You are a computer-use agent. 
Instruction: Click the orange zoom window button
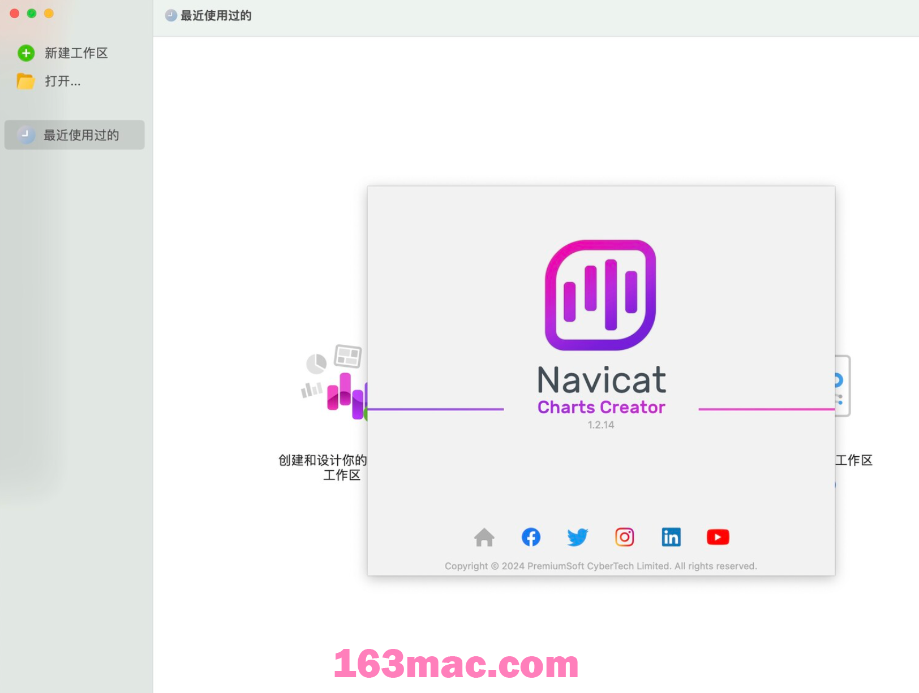pos(49,14)
